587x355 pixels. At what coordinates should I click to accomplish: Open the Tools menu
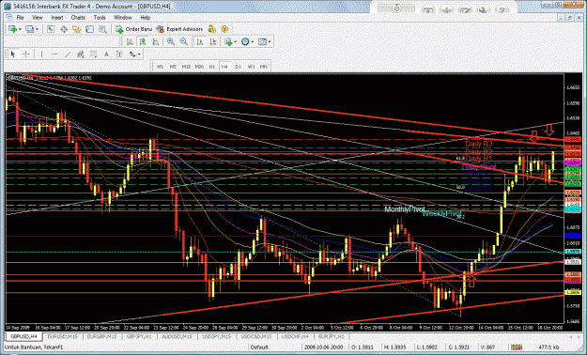pos(100,18)
